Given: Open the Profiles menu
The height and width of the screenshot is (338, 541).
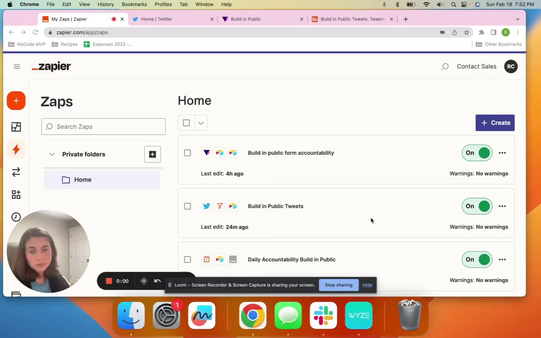Looking at the screenshot, I should (163, 5).
